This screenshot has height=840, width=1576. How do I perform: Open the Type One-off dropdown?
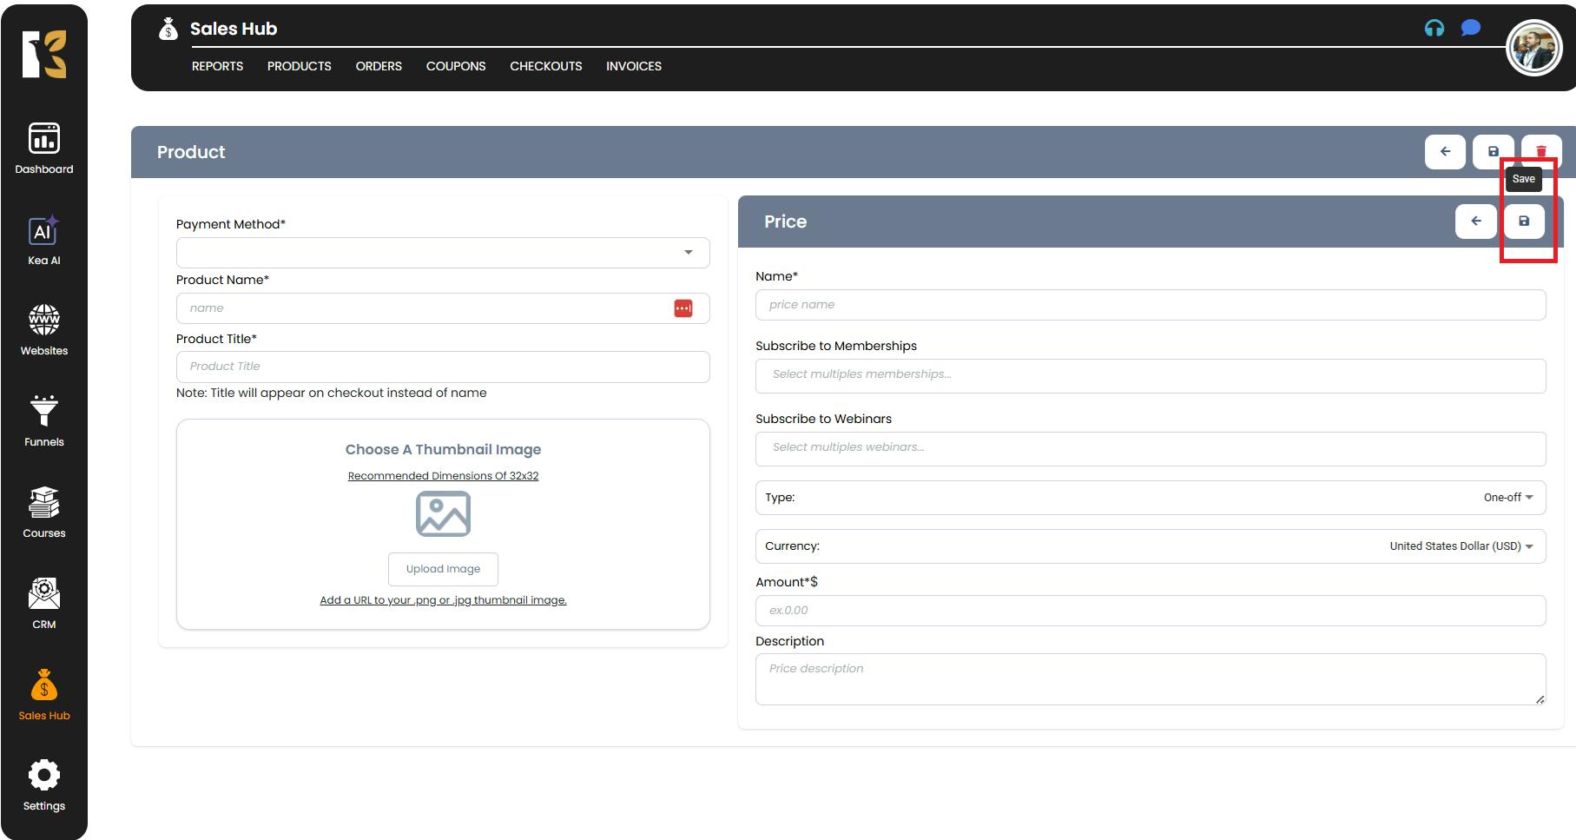click(x=1508, y=498)
